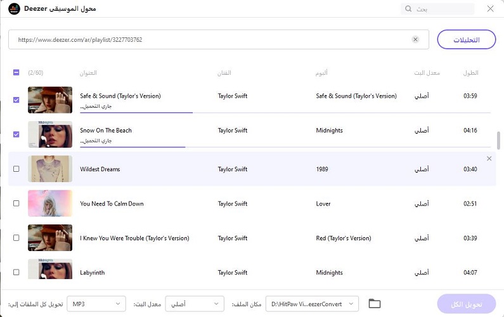
Task: Click the Wildest Dreams track title
Action: [100, 169]
